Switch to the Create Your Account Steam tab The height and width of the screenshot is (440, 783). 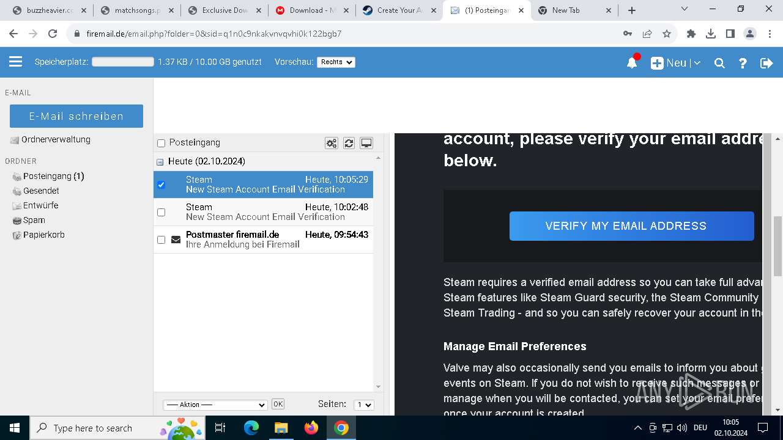click(x=399, y=10)
